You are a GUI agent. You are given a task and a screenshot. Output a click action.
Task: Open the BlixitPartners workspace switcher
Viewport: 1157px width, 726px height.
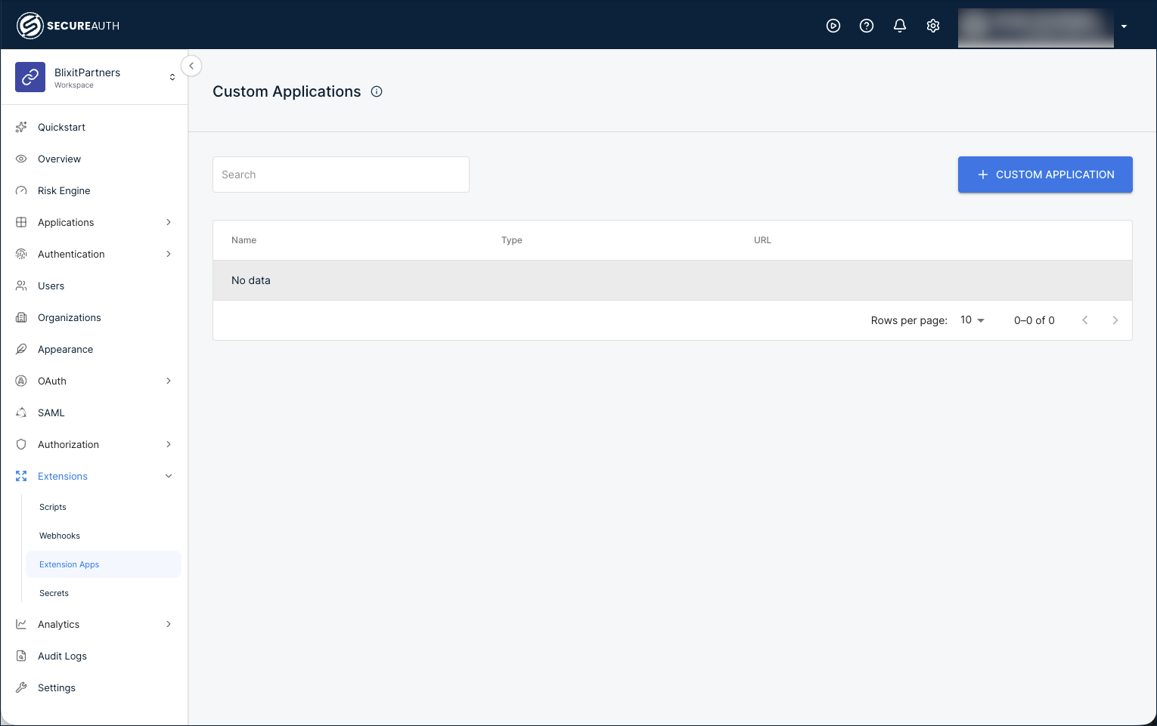[172, 77]
